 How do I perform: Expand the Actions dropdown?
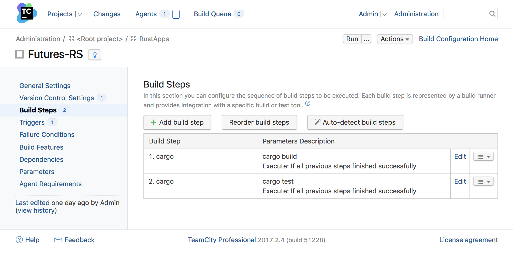tap(395, 39)
